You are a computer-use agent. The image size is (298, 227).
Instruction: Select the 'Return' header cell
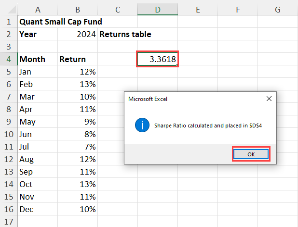coord(78,59)
